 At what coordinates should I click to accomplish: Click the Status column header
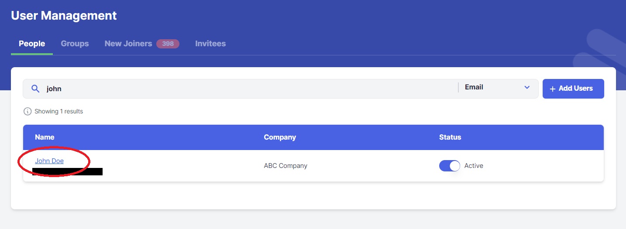tap(450, 137)
